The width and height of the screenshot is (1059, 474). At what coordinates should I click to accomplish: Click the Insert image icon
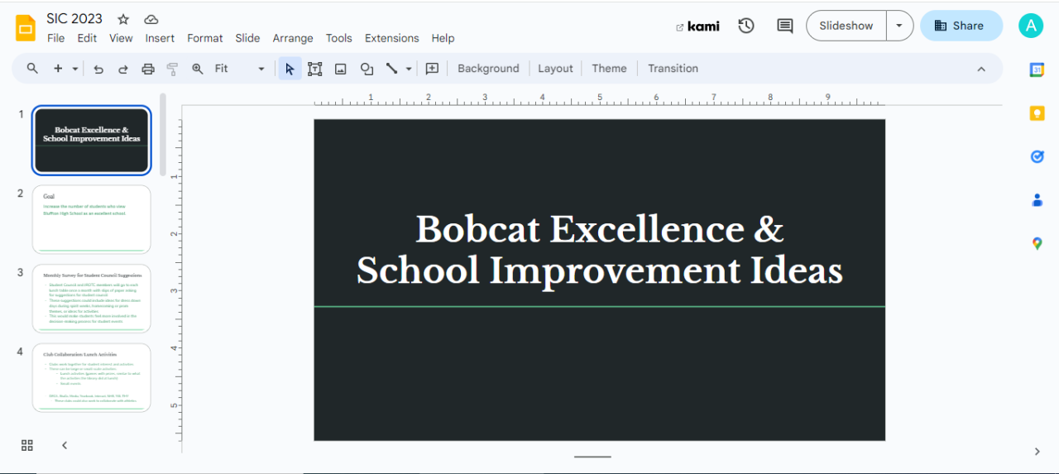coord(340,69)
